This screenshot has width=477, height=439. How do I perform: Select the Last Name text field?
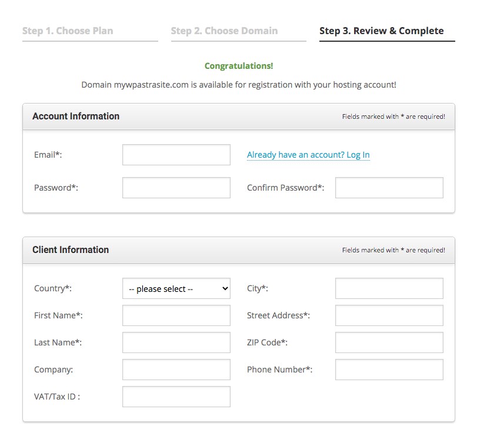pyautogui.click(x=176, y=342)
